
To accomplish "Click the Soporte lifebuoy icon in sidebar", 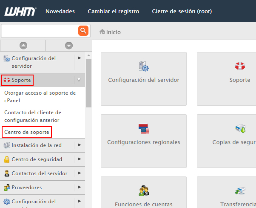I will tap(7, 80).
